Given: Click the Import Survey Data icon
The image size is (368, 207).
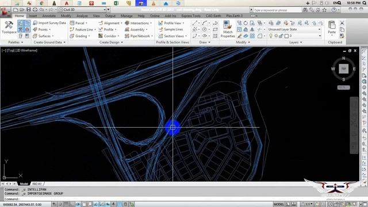Looking at the screenshot, I should [35, 23].
